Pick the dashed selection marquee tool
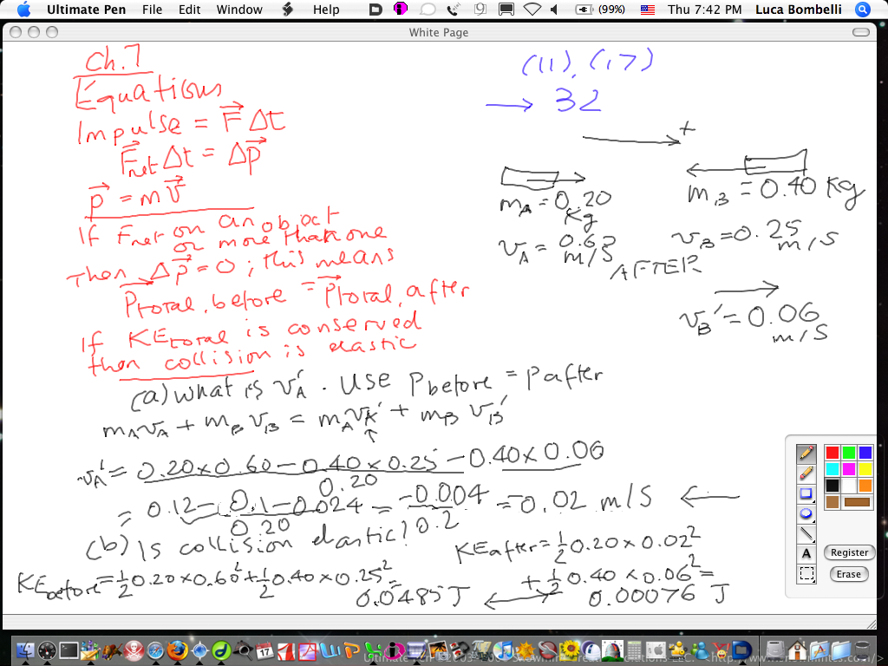This screenshot has width=888, height=666. [806, 573]
